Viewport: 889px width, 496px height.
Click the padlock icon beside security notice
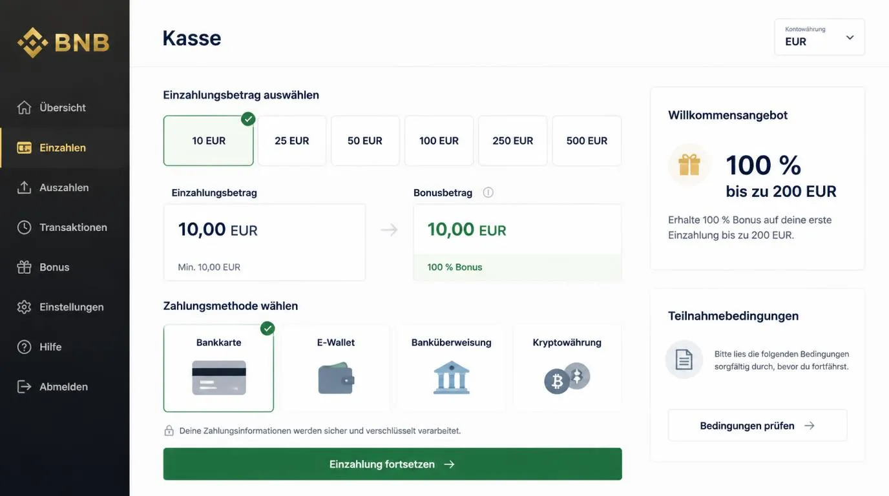(x=169, y=430)
